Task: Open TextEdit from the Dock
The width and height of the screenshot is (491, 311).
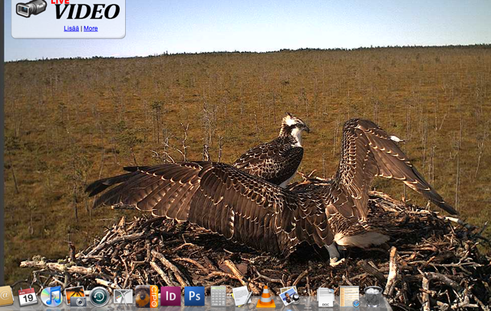Action: click(x=242, y=296)
